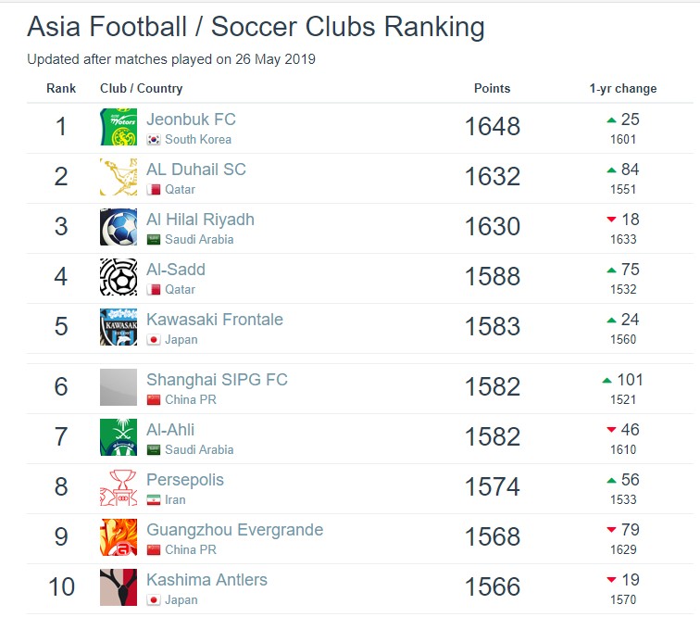
Task: Click the South Korea flag icon
Action: tap(154, 140)
